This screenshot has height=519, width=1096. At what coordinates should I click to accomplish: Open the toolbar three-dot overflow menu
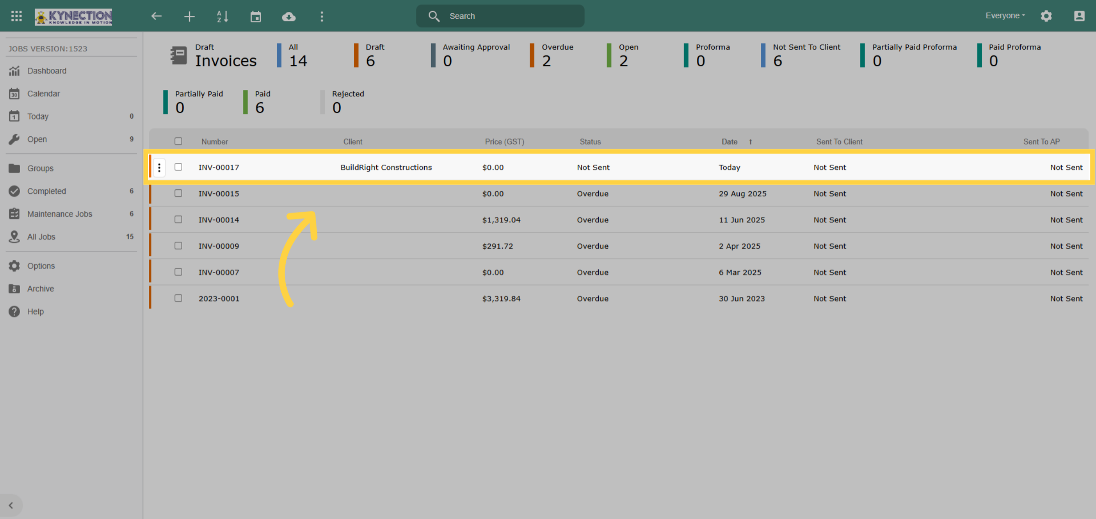click(322, 17)
